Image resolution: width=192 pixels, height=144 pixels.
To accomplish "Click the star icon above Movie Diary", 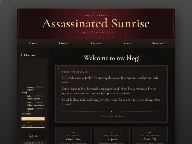I will pyautogui.click(x=74, y=132).
